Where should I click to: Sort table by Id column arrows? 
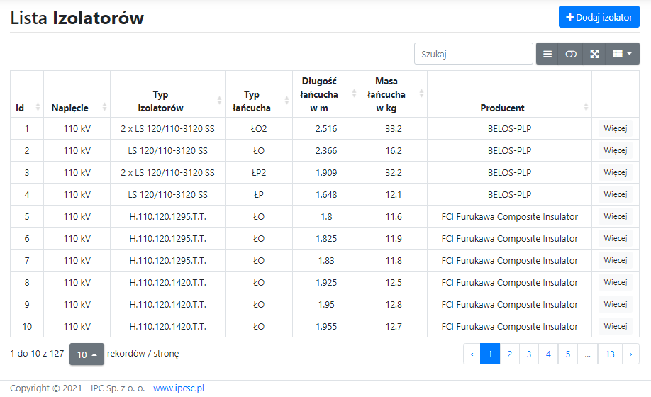tap(38, 107)
